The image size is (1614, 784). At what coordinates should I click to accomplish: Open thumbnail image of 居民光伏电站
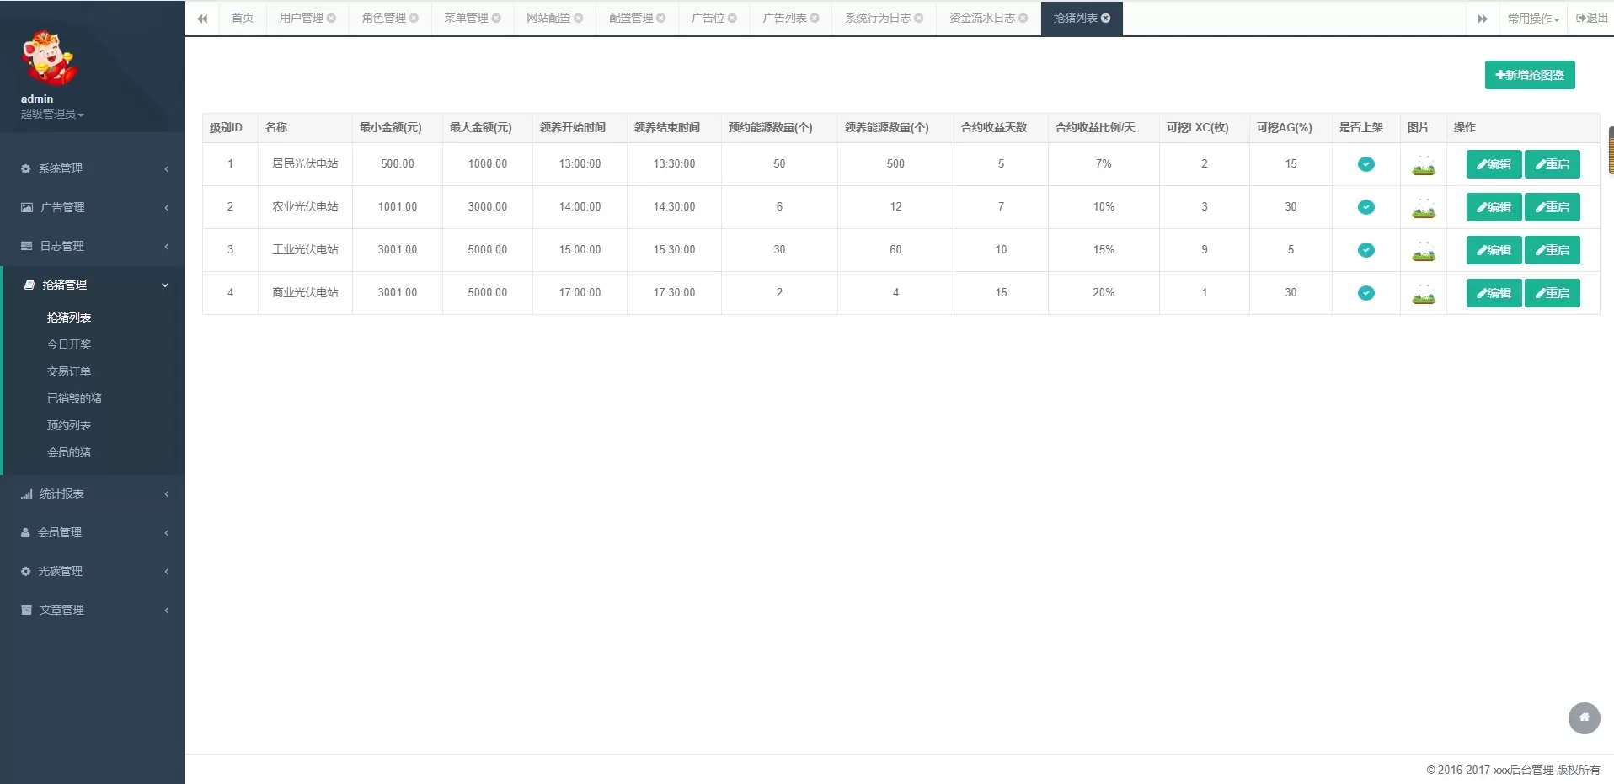point(1423,165)
